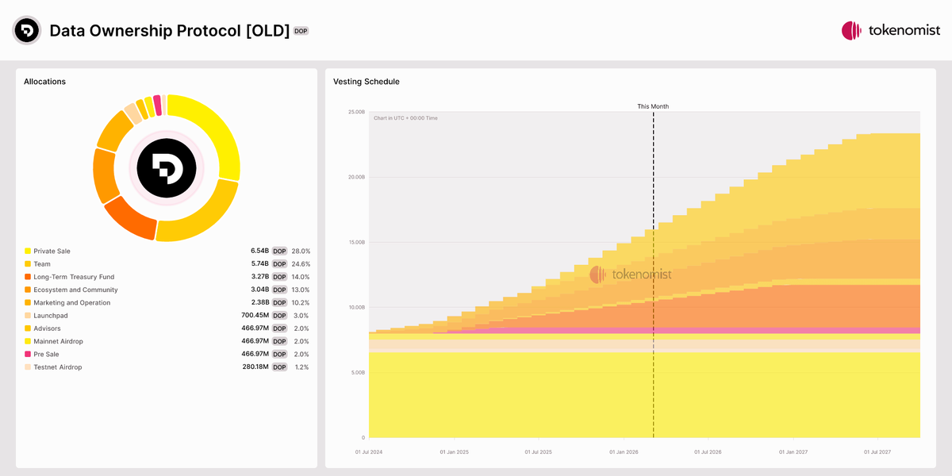Click the DOP logo inside the donut chart
The height and width of the screenshot is (476, 952).
click(x=166, y=168)
